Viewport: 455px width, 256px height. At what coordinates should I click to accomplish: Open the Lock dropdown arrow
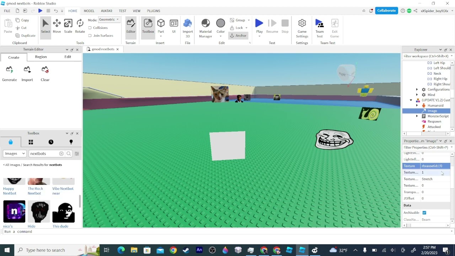(246, 28)
